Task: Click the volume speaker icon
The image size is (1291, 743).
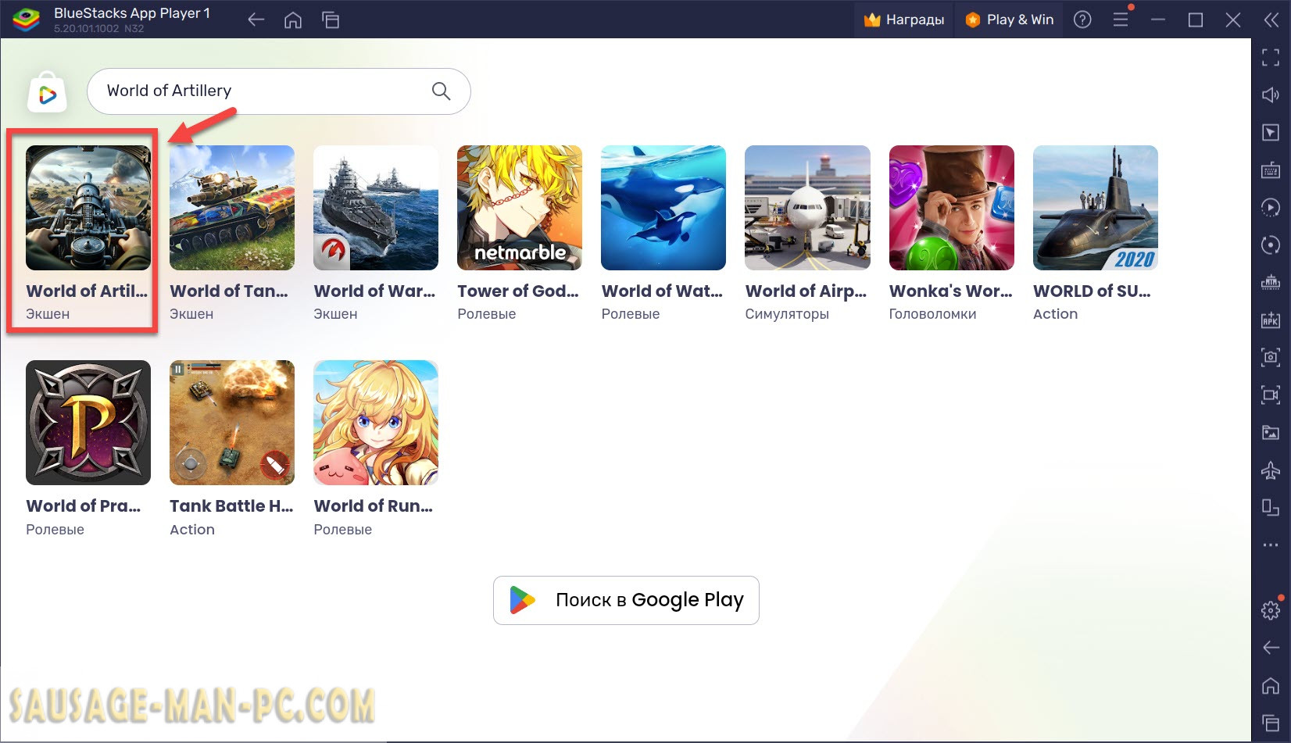Action: pyautogui.click(x=1271, y=95)
